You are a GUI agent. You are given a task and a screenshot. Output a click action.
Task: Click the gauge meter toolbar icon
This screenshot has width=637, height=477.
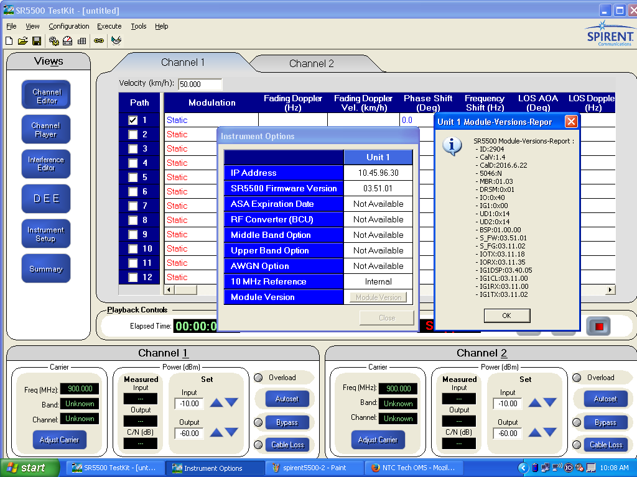pos(68,41)
